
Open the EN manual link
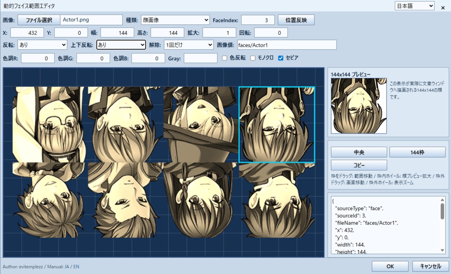point(76,267)
